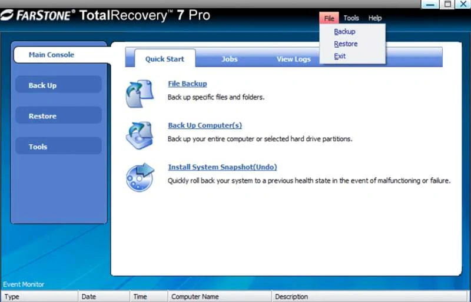
Task: Click 'Back up your entire computer' description
Action: [x=260, y=139]
